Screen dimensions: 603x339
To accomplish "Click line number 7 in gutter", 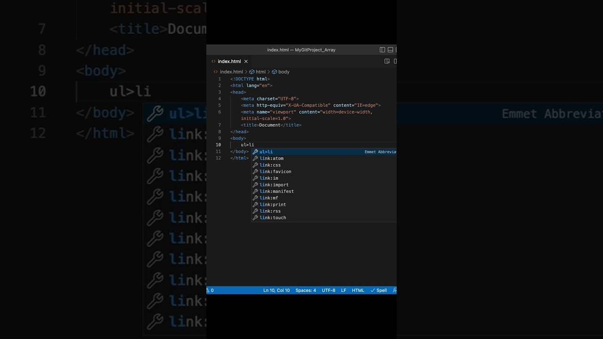I will click(220, 125).
